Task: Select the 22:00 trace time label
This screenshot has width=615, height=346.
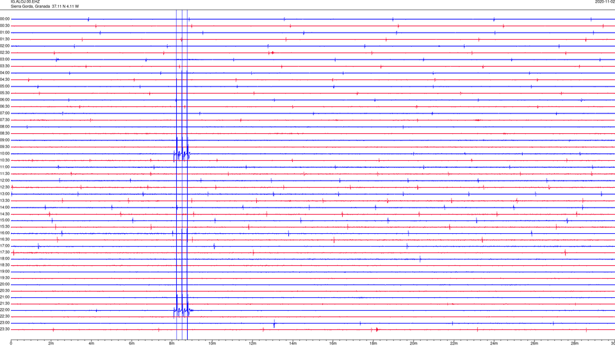Action: point(5,310)
